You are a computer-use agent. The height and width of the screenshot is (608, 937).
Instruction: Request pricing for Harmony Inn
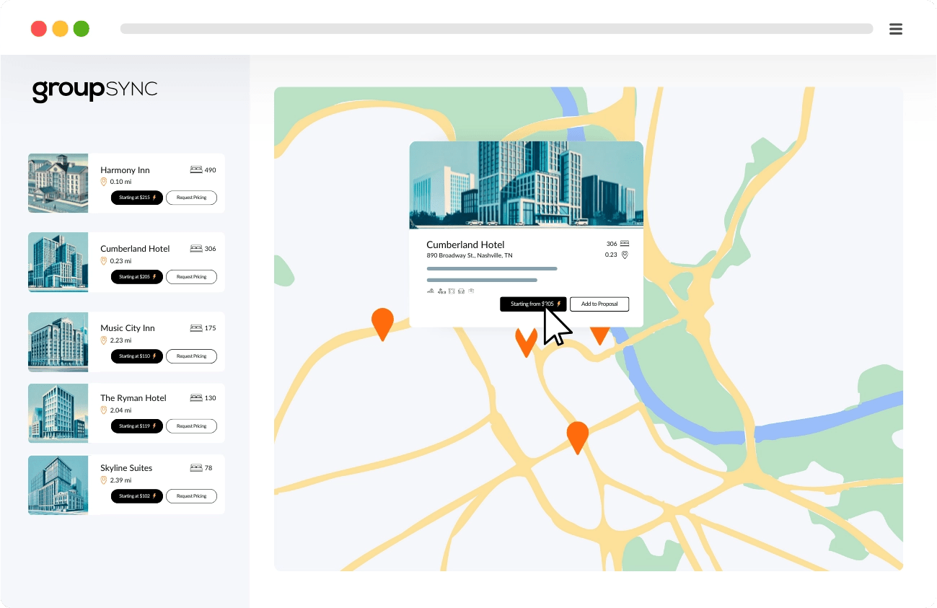(191, 198)
